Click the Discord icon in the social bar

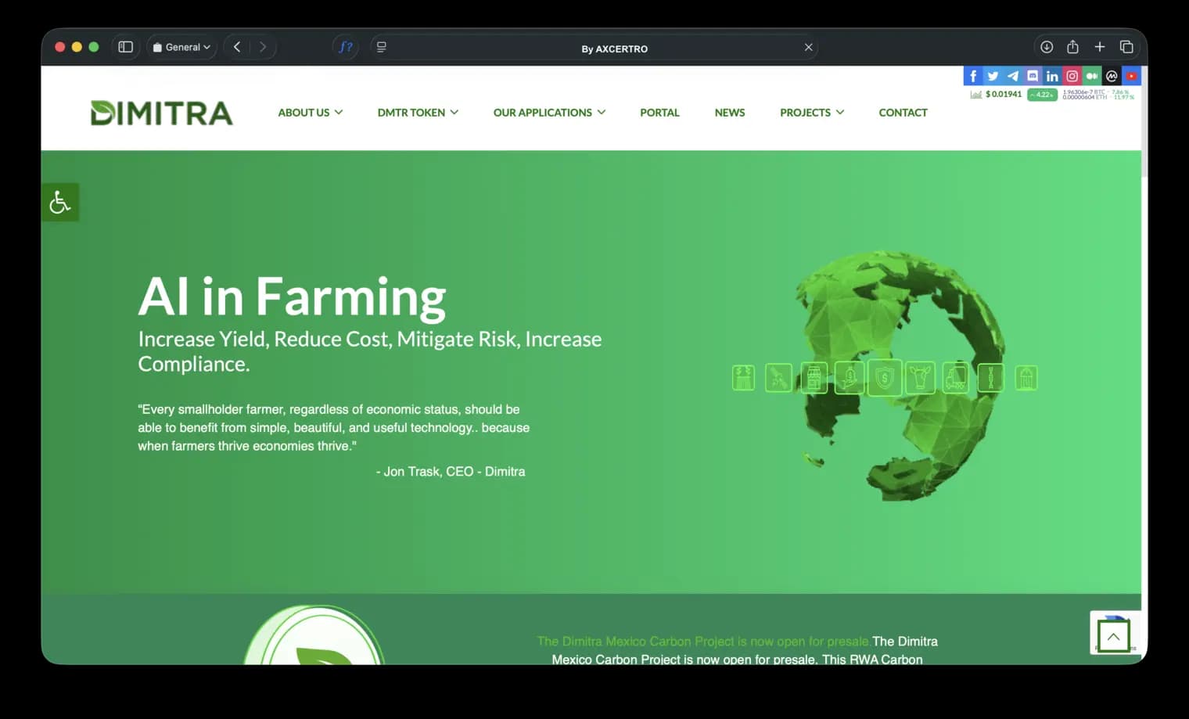click(x=1033, y=76)
